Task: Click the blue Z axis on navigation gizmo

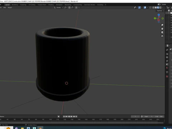Action: 159,15
